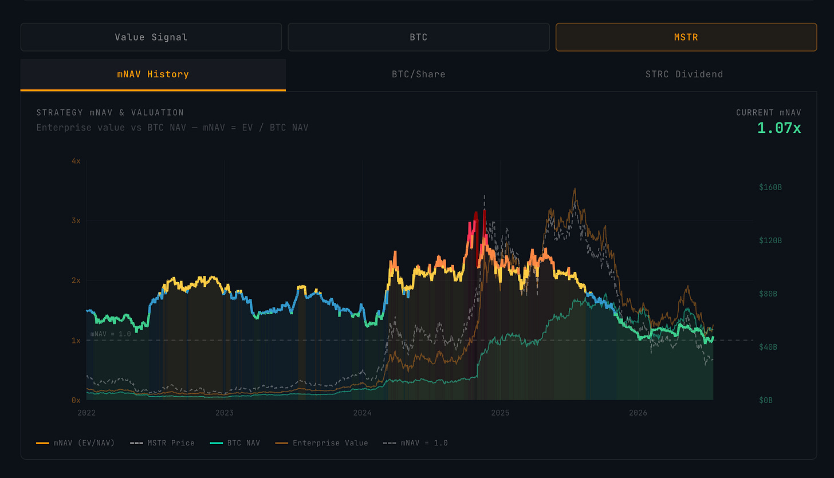Toggle the mNAV (EV/NAV) legend entry

[x=76, y=443]
